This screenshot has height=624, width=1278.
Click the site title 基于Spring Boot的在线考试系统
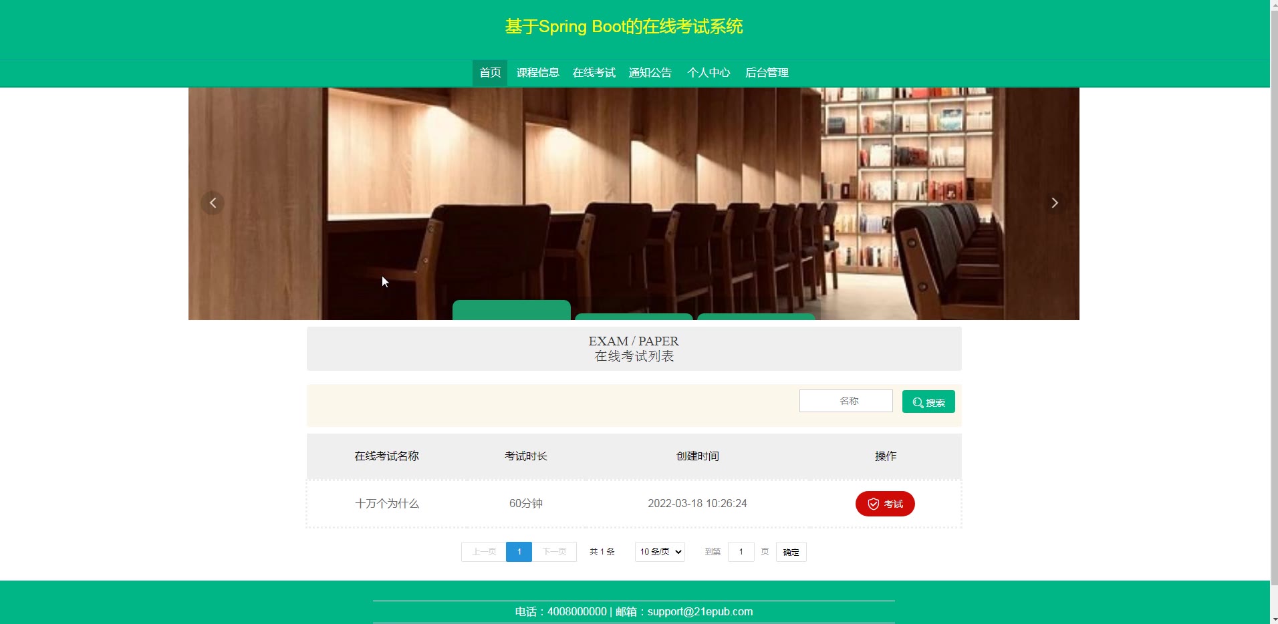tap(624, 27)
